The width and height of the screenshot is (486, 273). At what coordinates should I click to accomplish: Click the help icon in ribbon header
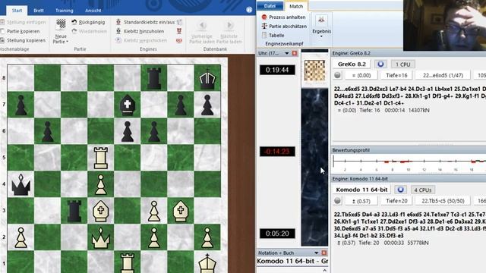249,10
